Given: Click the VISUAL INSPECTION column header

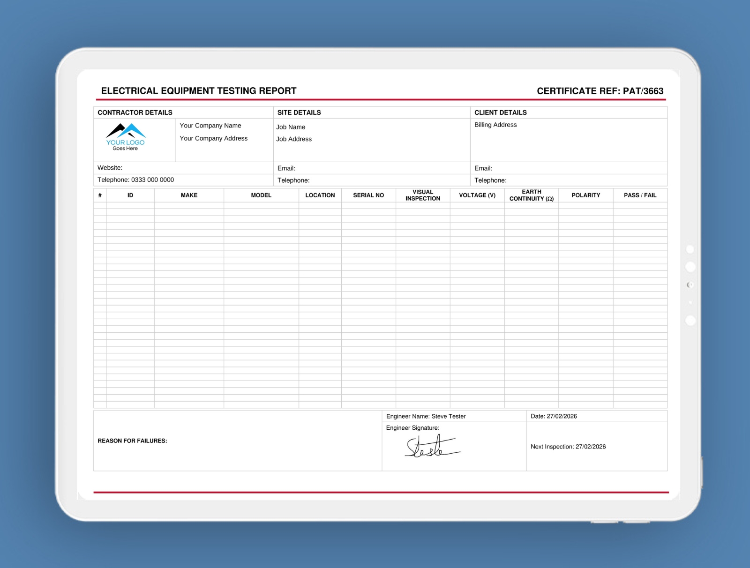Looking at the screenshot, I should (423, 195).
